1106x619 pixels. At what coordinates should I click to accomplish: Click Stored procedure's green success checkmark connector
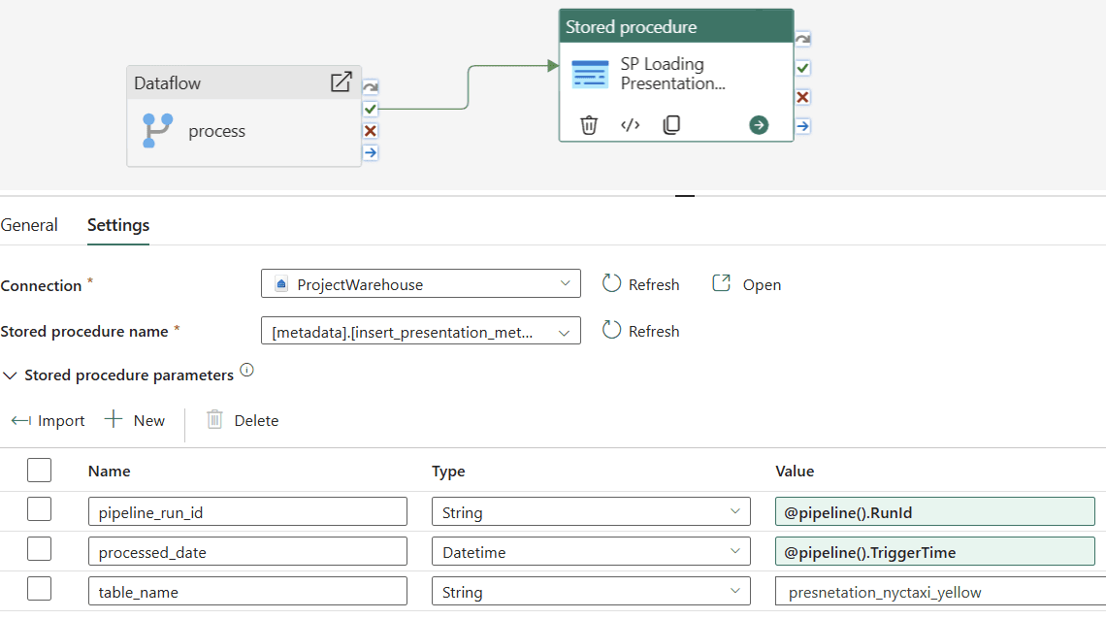coord(802,68)
